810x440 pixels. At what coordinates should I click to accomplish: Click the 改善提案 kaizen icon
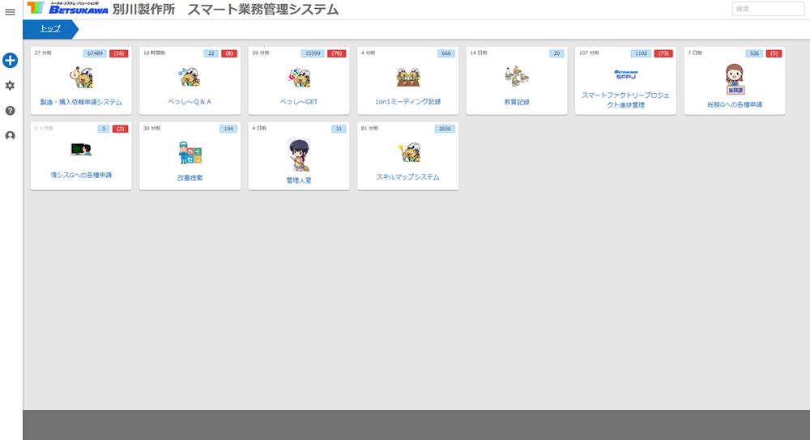(190, 153)
